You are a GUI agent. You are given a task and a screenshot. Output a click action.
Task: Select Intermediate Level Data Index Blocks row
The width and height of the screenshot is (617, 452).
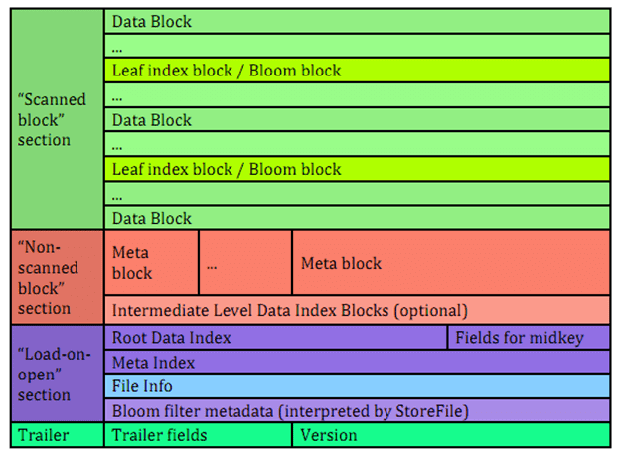click(357, 310)
